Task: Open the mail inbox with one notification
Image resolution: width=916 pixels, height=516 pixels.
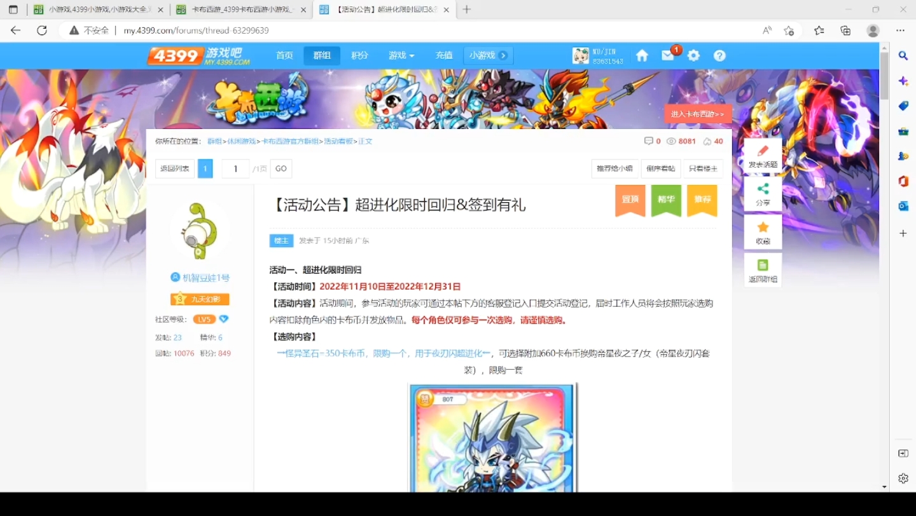Action: tap(668, 55)
